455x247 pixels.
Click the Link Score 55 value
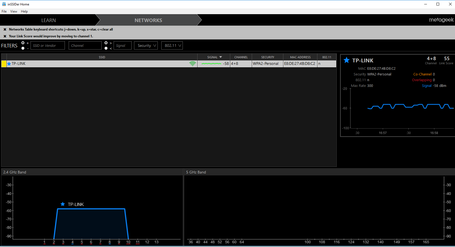tap(447, 59)
